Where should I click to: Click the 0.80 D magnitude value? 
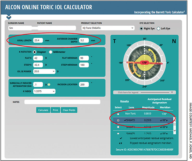click(x=147, y=114)
